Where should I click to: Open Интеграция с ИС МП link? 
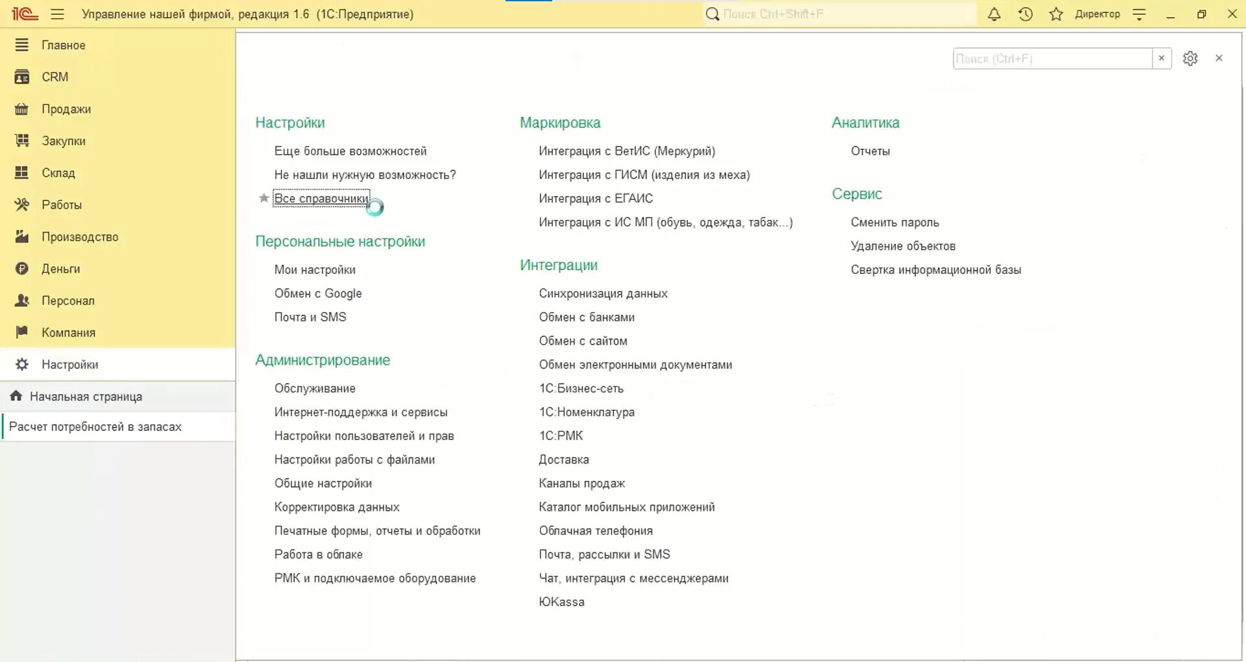[666, 222]
